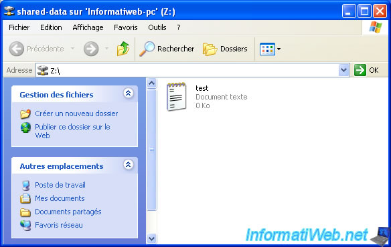Open Poste de travail link
This screenshot has height=247, width=391.
point(60,185)
